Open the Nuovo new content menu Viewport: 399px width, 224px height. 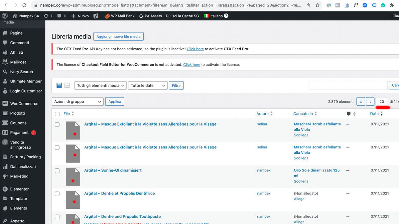point(80,16)
